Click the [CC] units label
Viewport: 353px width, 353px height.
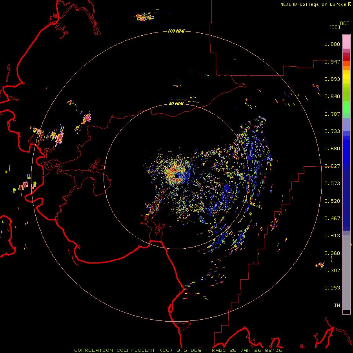[335, 27]
